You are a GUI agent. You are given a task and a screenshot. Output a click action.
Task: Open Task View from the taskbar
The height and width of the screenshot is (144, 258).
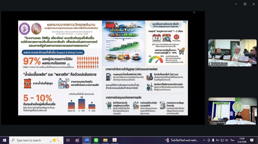click(x=68, y=140)
